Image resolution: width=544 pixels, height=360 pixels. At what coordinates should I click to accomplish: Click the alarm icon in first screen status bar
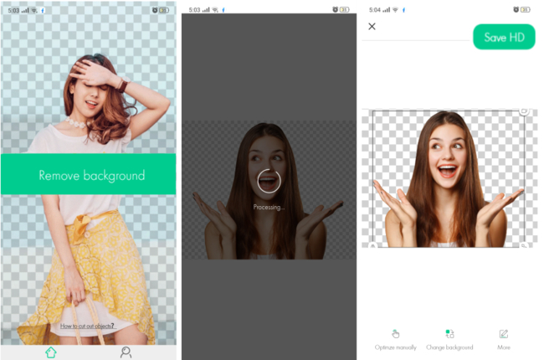(155, 10)
